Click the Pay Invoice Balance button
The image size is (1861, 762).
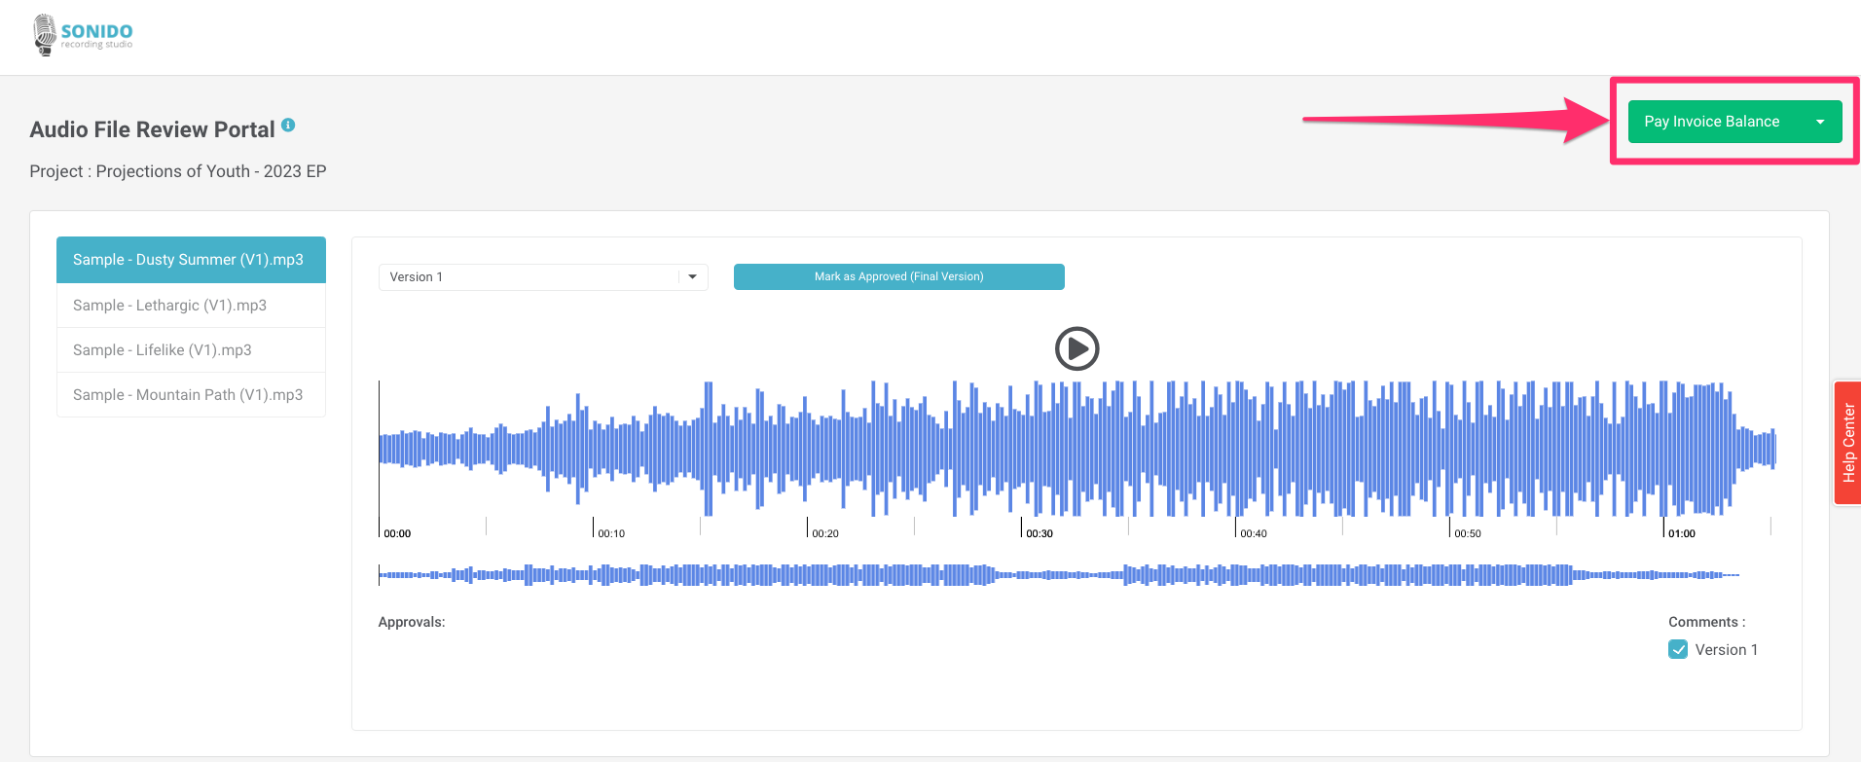(1711, 122)
